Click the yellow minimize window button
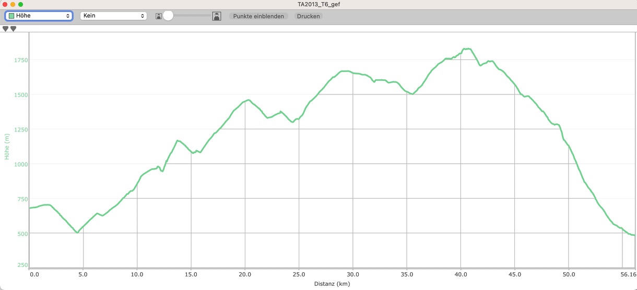This screenshot has height=290, width=637. [x=13, y=4]
